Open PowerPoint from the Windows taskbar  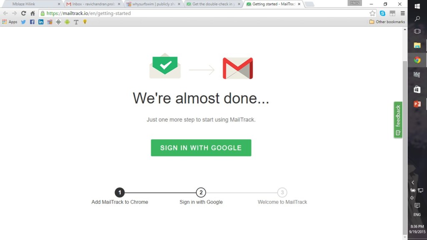coord(417,104)
